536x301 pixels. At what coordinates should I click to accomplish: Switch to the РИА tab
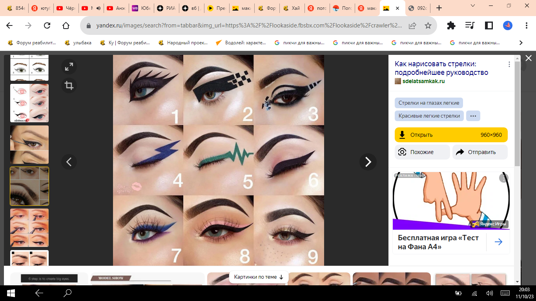click(167, 8)
